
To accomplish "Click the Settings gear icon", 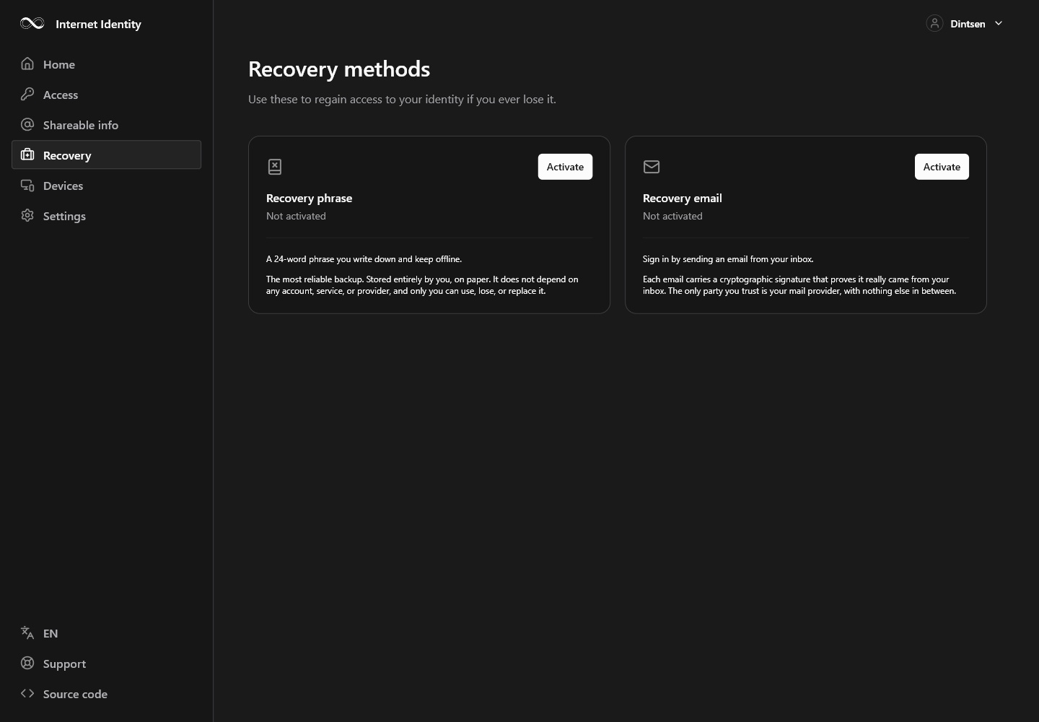I will [27, 215].
